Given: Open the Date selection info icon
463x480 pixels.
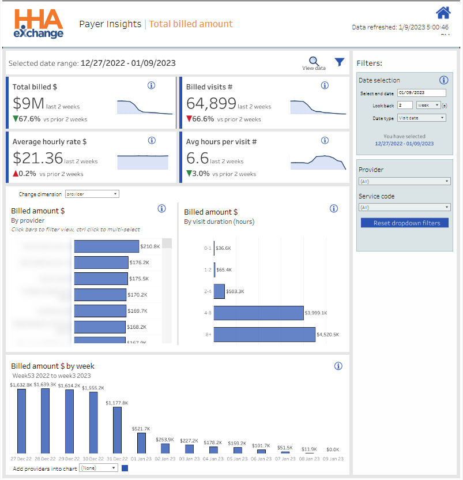Looking at the screenshot, I should click(x=443, y=80).
